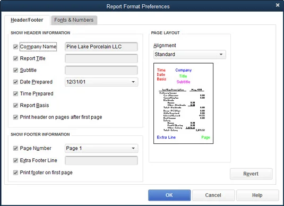
Task: Uncheck Print footer on first page
Action: coord(15,173)
